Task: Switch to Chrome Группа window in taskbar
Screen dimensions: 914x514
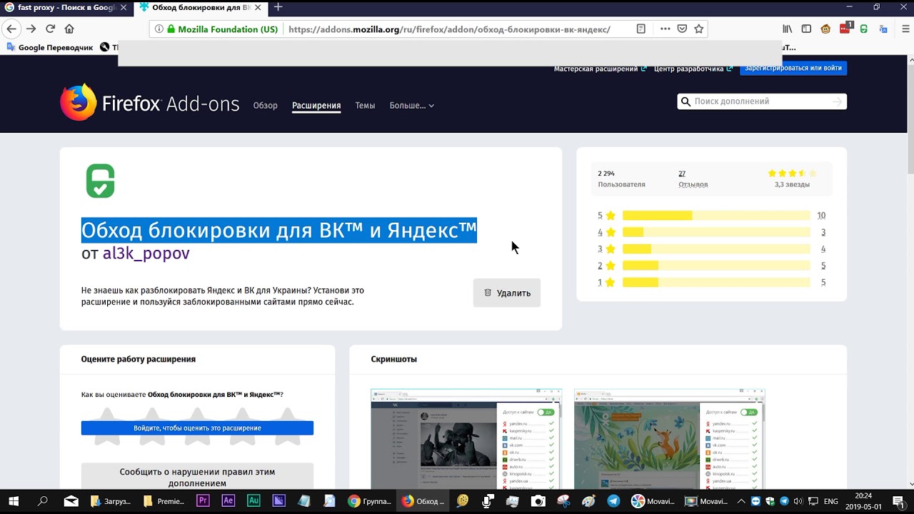Action: [x=369, y=501]
